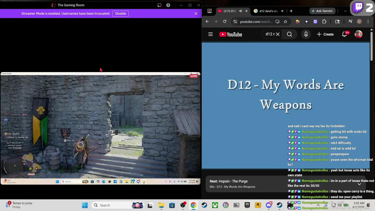Open the help icon in Discord title bar
This screenshot has width=375, height=211.
(x=168, y=5)
